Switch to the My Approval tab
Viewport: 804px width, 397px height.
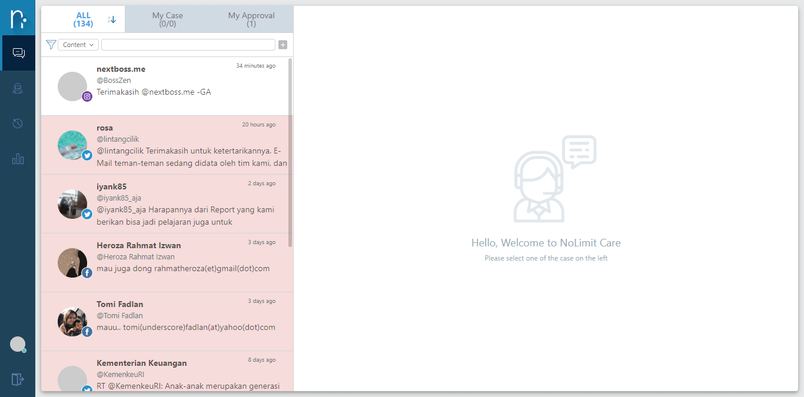click(x=251, y=19)
